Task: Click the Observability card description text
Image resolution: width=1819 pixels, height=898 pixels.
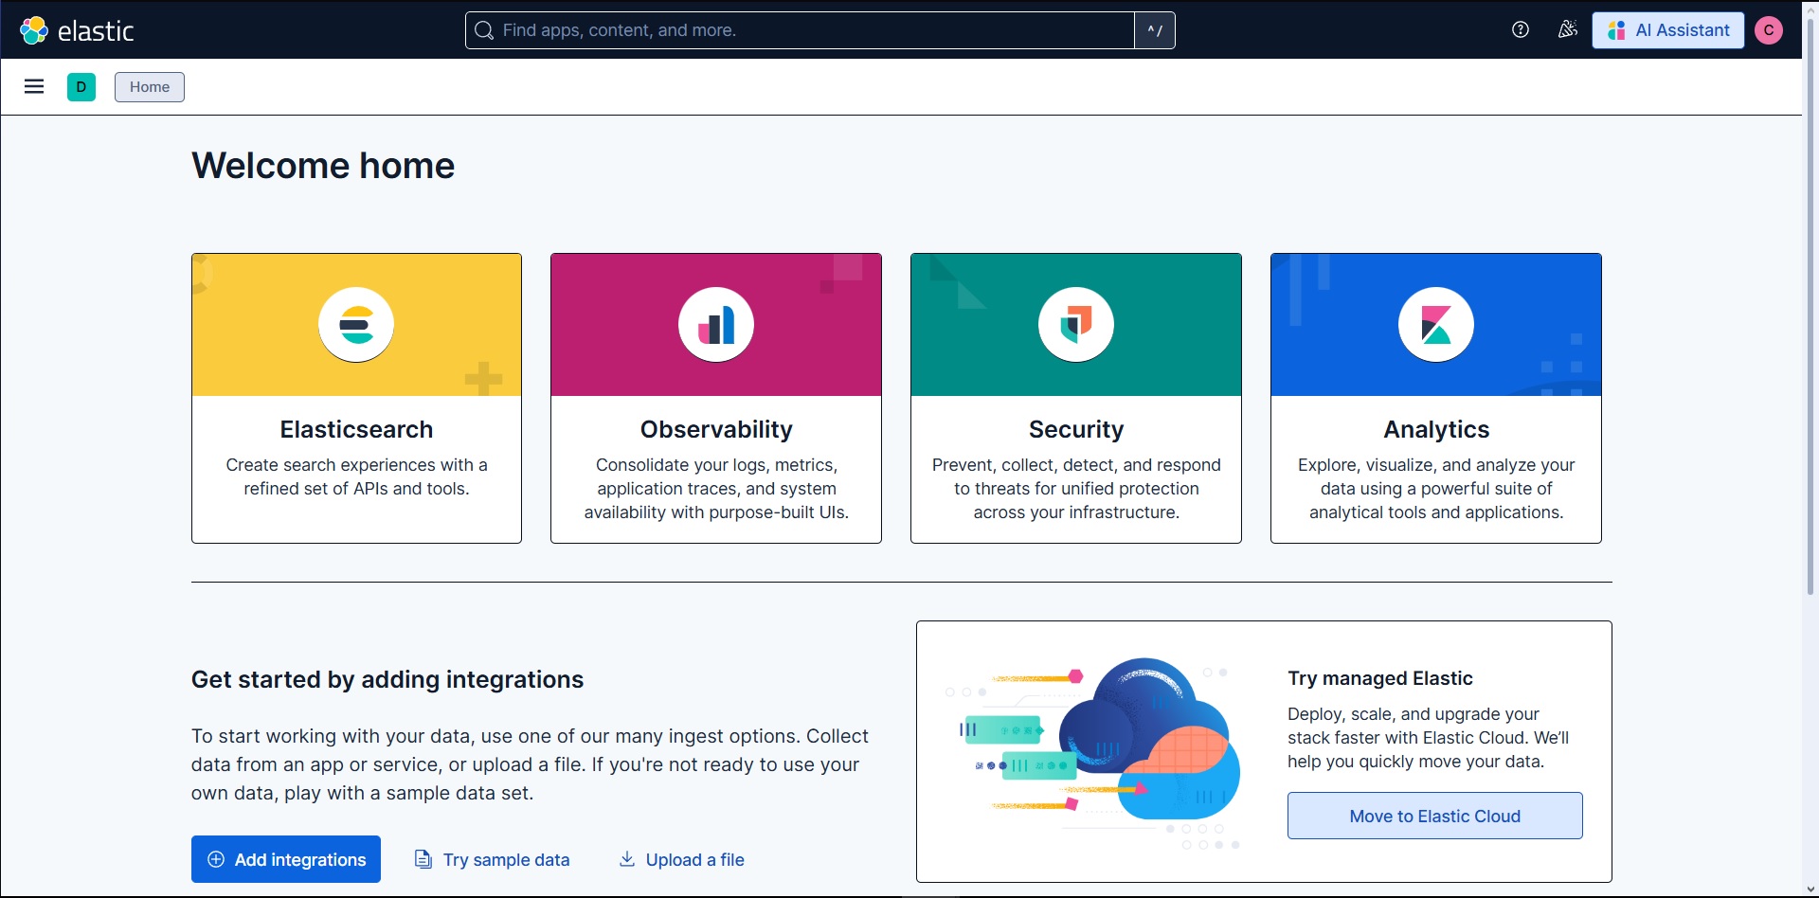Action: [716, 489]
